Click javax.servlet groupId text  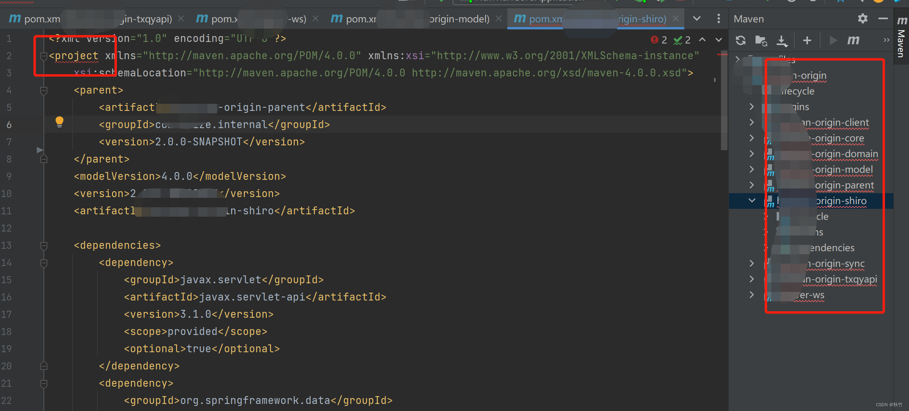(x=221, y=280)
